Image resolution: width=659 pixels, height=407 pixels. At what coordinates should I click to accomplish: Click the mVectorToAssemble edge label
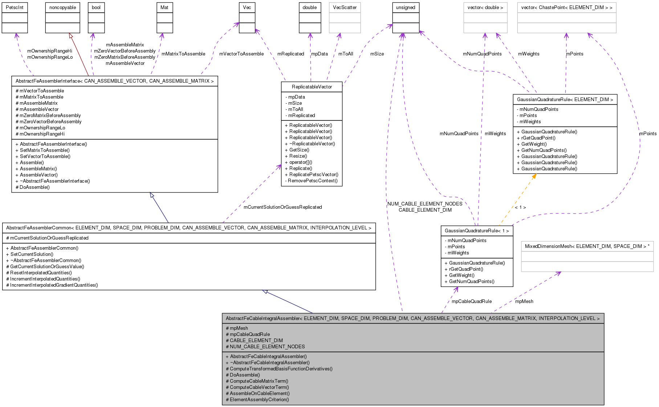click(241, 54)
